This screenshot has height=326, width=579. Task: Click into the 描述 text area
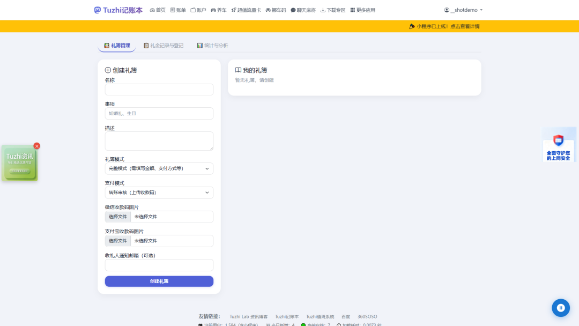tap(159, 141)
